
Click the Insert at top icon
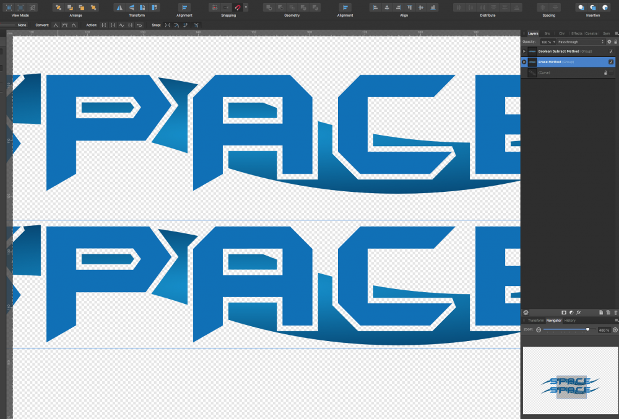[x=593, y=7]
